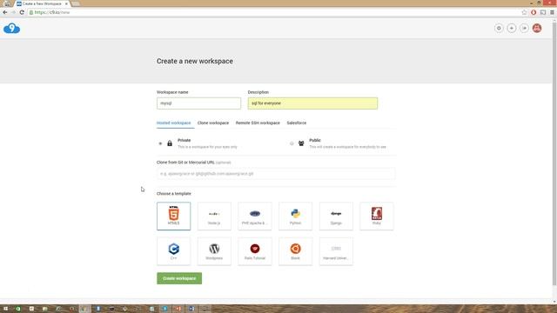Select the Django template
The height and width of the screenshot is (313, 557).
pyautogui.click(x=336, y=216)
